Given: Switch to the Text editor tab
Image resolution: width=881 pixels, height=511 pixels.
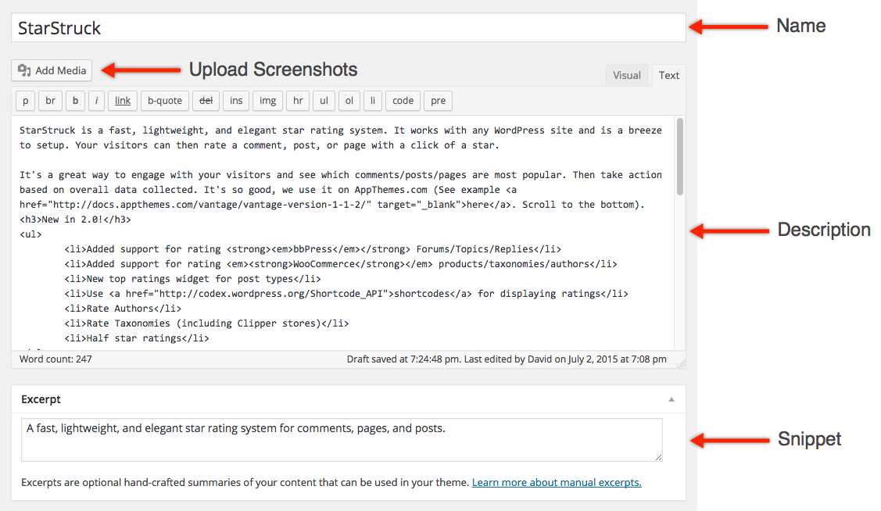Looking at the screenshot, I should pos(668,75).
